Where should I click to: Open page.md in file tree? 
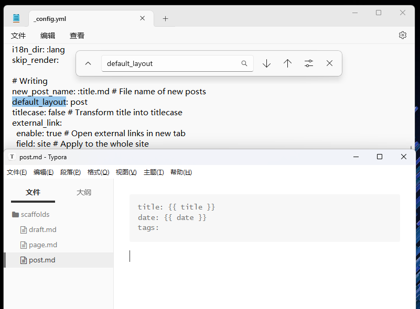tap(42, 245)
